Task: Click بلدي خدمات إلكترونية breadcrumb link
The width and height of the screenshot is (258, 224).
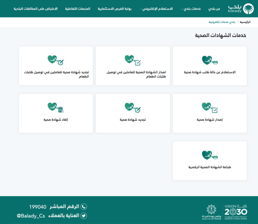Action: click(x=222, y=22)
